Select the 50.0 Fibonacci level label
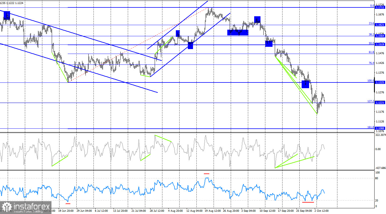The image size is (386, 214). click(x=371, y=43)
